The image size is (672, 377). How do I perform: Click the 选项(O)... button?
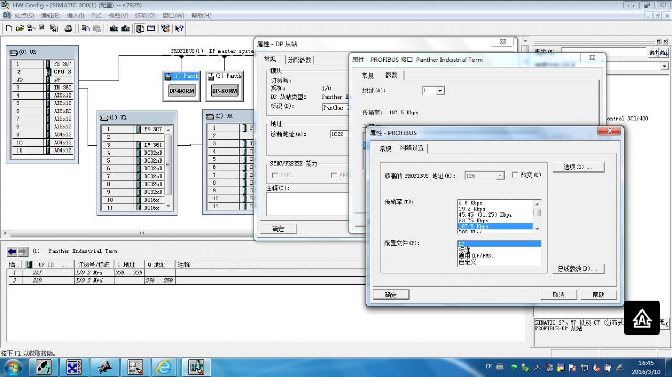tap(578, 167)
